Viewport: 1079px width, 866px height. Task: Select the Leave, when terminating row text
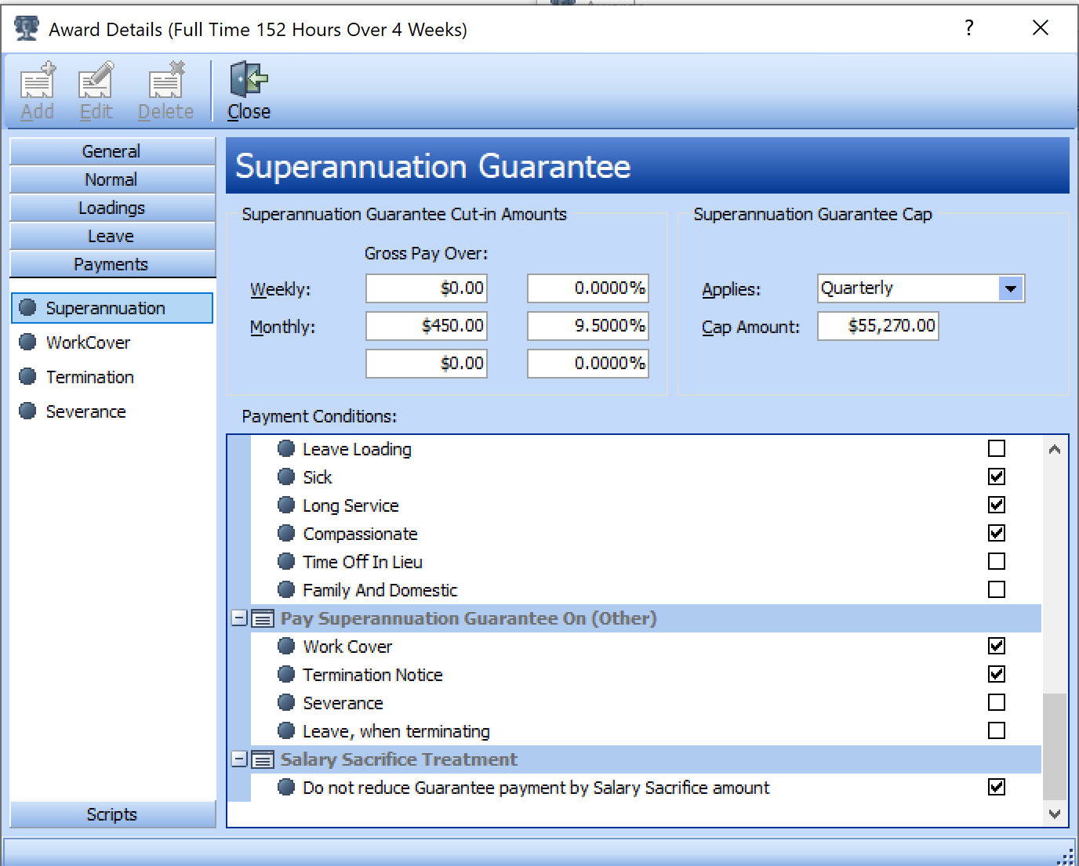click(x=396, y=731)
